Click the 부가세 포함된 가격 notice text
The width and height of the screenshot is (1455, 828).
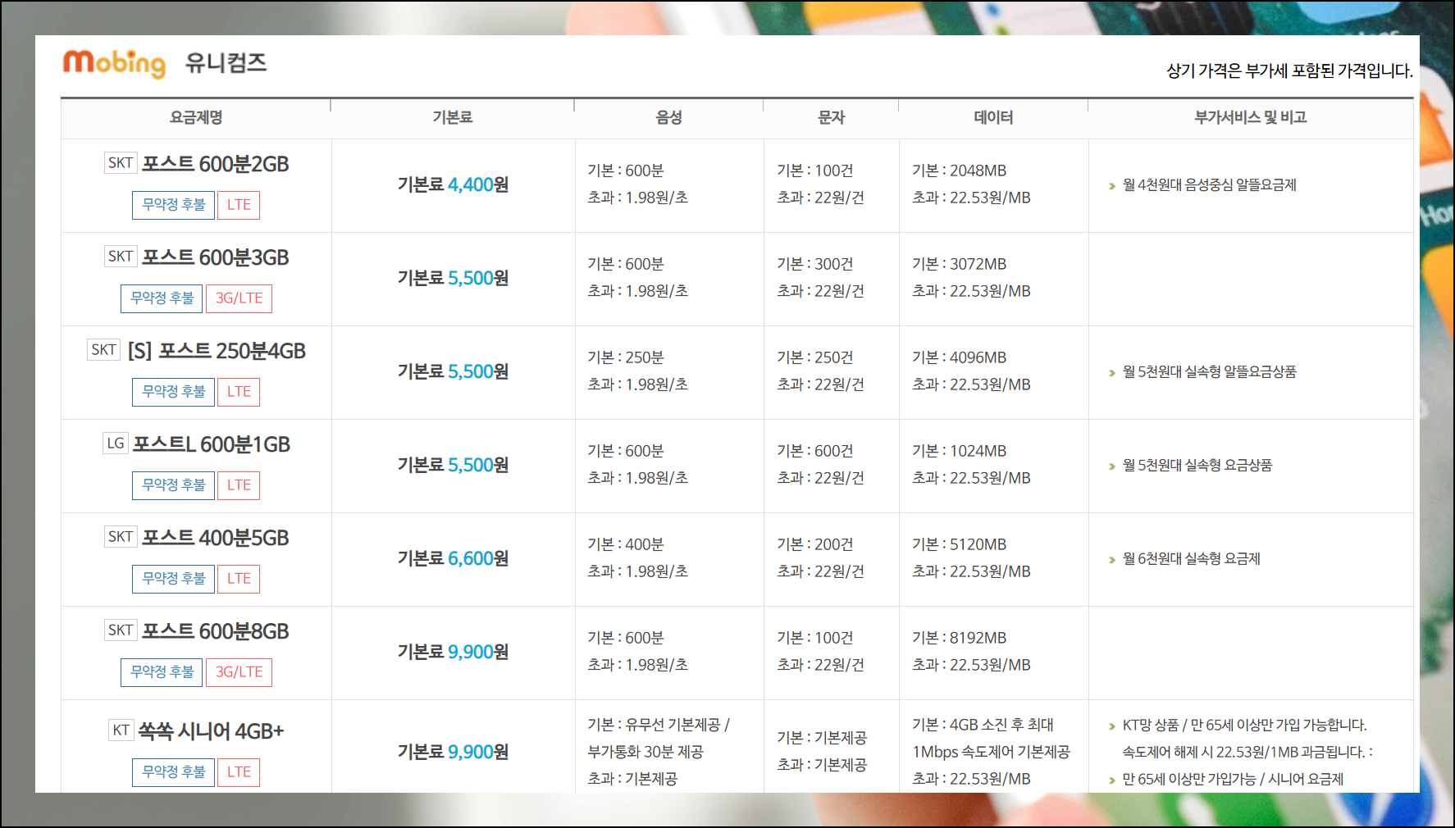[x=1289, y=71]
